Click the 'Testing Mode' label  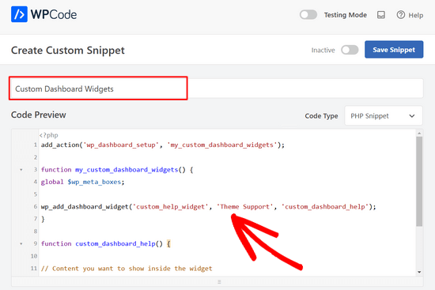(x=346, y=15)
